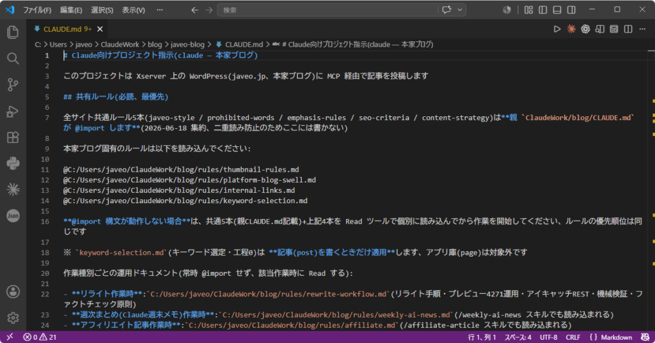Click the hexagon Copilot status icon
This screenshot has width=655, height=343.
click(507, 10)
